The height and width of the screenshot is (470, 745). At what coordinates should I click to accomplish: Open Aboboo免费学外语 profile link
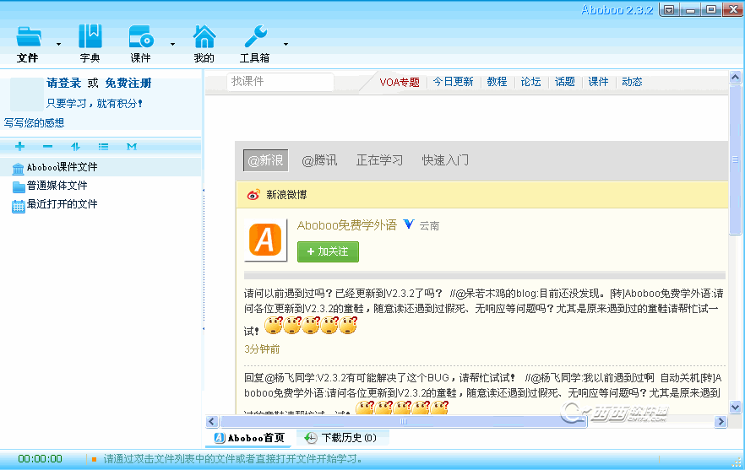point(347,225)
